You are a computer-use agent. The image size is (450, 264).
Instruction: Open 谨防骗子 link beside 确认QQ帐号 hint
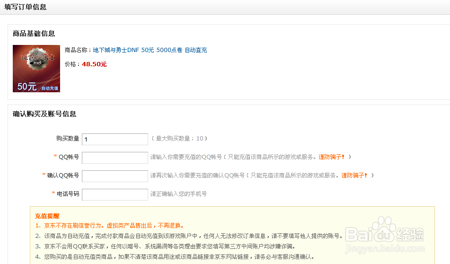tap(354, 176)
